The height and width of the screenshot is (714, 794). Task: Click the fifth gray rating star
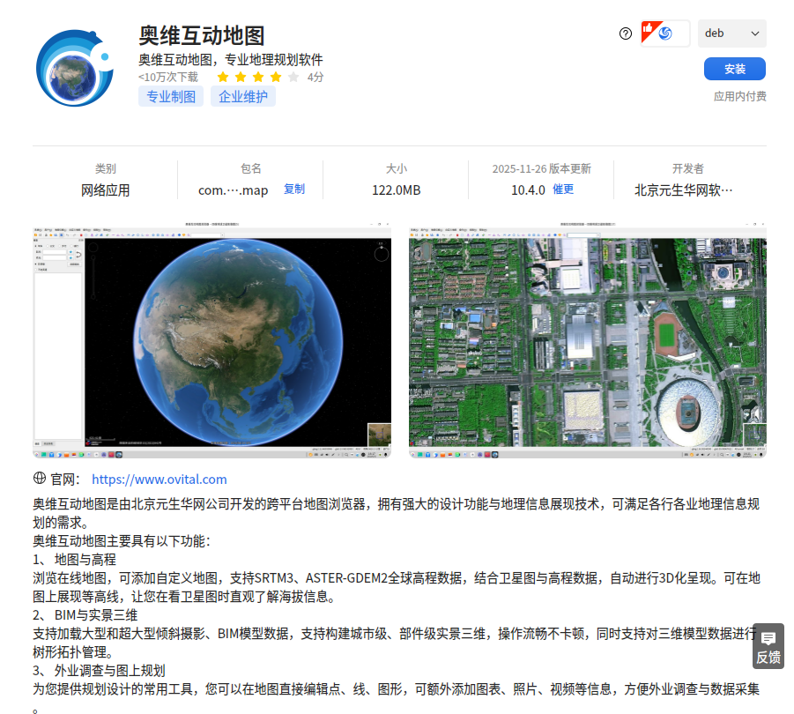[x=293, y=77]
